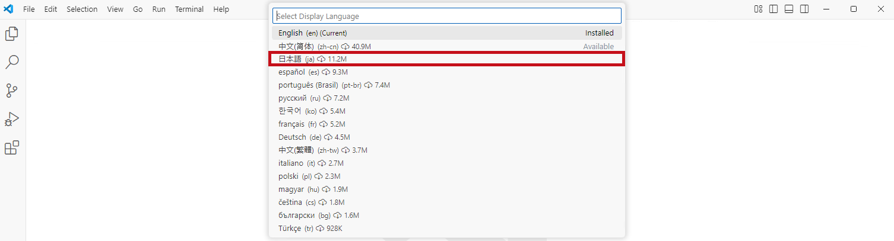This screenshot has width=894, height=241.
Task: Toggle the Primary Side Bar icon
Action: tap(773, 9)
